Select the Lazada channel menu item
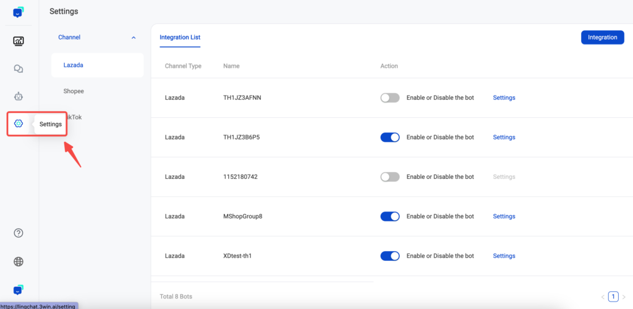 coord(97,65)
